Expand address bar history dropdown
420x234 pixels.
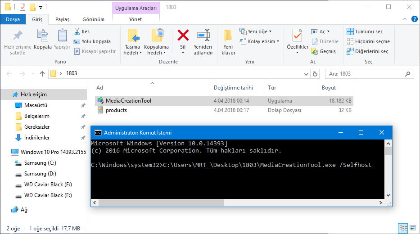tap(306, 74)
